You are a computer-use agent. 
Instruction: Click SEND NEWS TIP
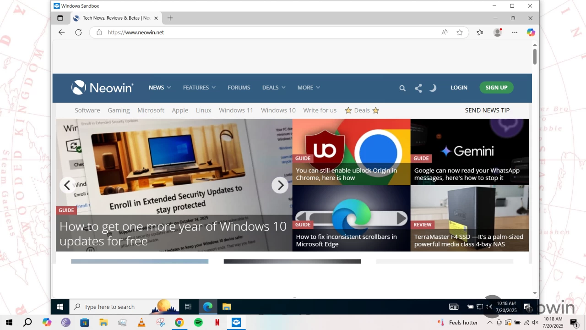point(487,110)
